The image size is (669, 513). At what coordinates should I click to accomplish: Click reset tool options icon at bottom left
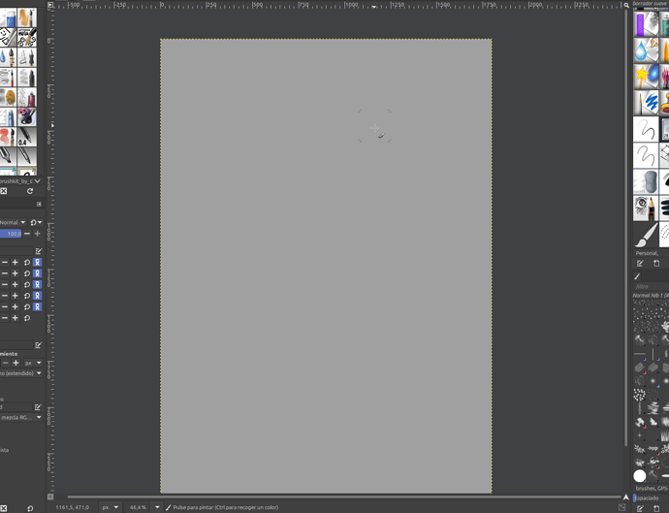pos(30,508)
